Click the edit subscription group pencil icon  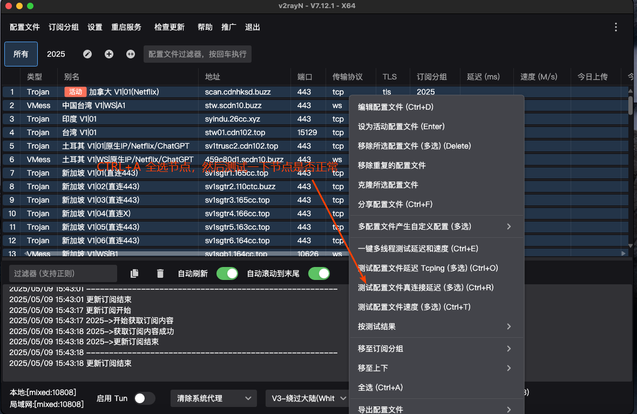(87, 54)
